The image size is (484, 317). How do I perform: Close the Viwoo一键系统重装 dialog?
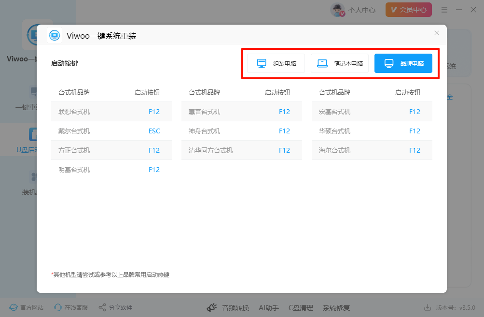436,33
